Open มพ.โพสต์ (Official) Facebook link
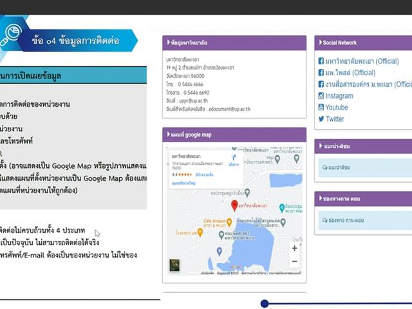 pyautogui.click(x=350, y=73)
